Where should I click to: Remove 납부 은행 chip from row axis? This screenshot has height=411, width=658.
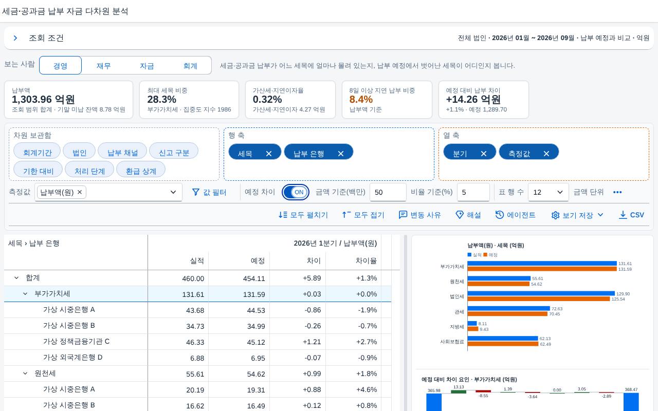(x=341, y=154)
